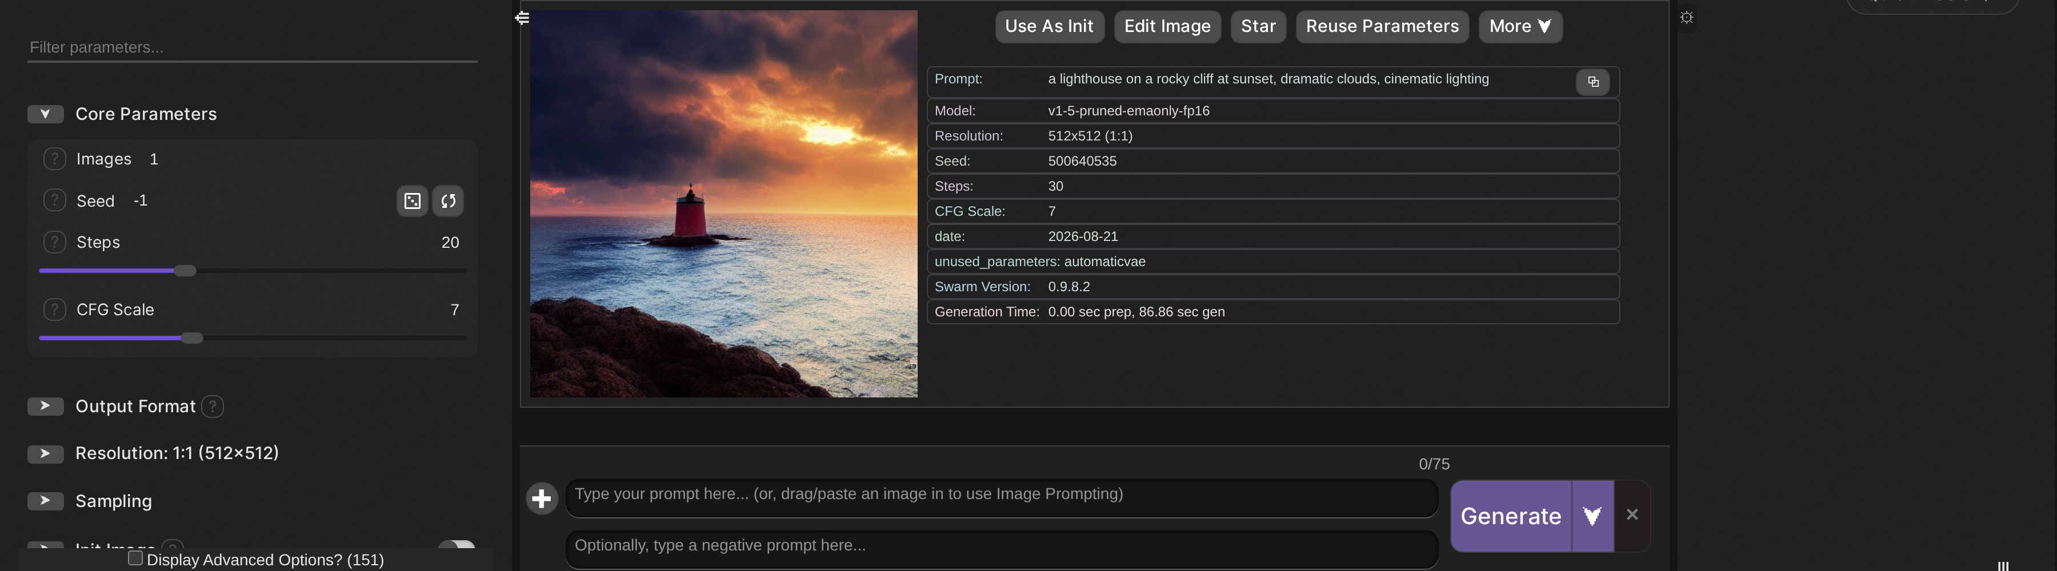Open the Generate options dropdown arrow
Viewport: 2057px width, 571px height.
pos(1592,516)
